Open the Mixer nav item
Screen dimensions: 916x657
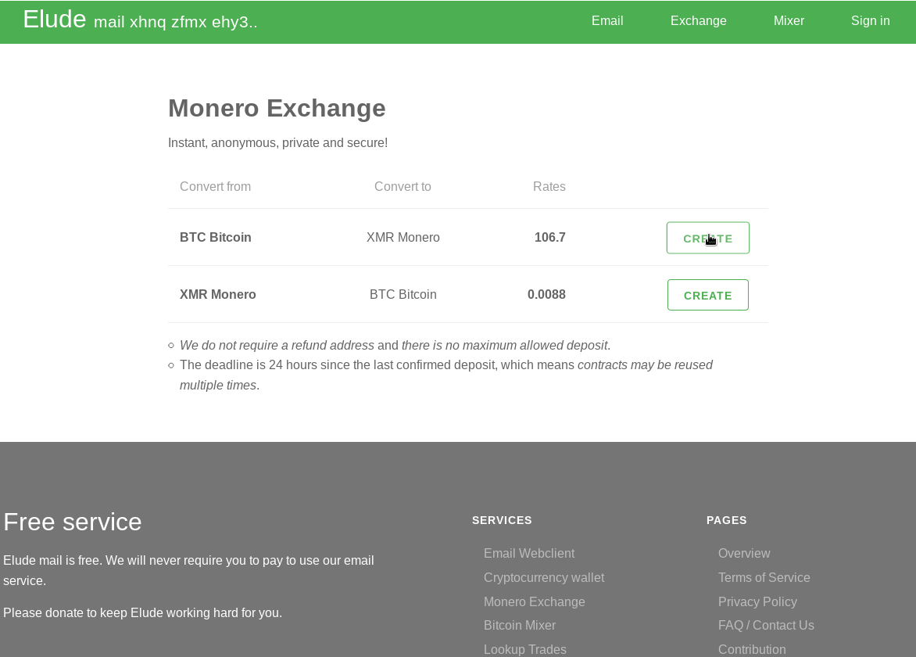pyautogui.click(x=789, y=20)
